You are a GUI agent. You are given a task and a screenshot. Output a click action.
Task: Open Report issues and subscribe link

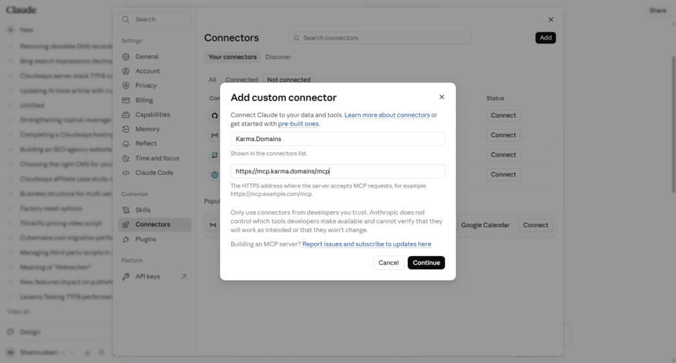click(366, 244)
